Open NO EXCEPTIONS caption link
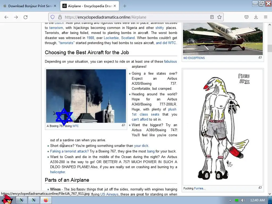 pos(194,58)
